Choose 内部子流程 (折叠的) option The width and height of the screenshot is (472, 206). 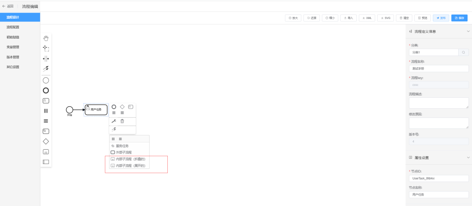[129, 159]
